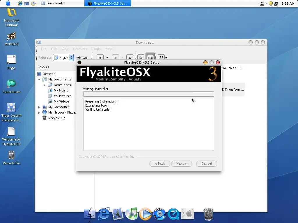
Task: Open the movie clapper dock icon
Action: (x=160, y=214)
